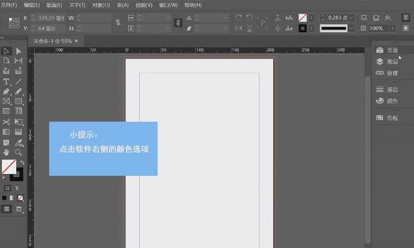Select reference point locator grid

click(14, 23)
